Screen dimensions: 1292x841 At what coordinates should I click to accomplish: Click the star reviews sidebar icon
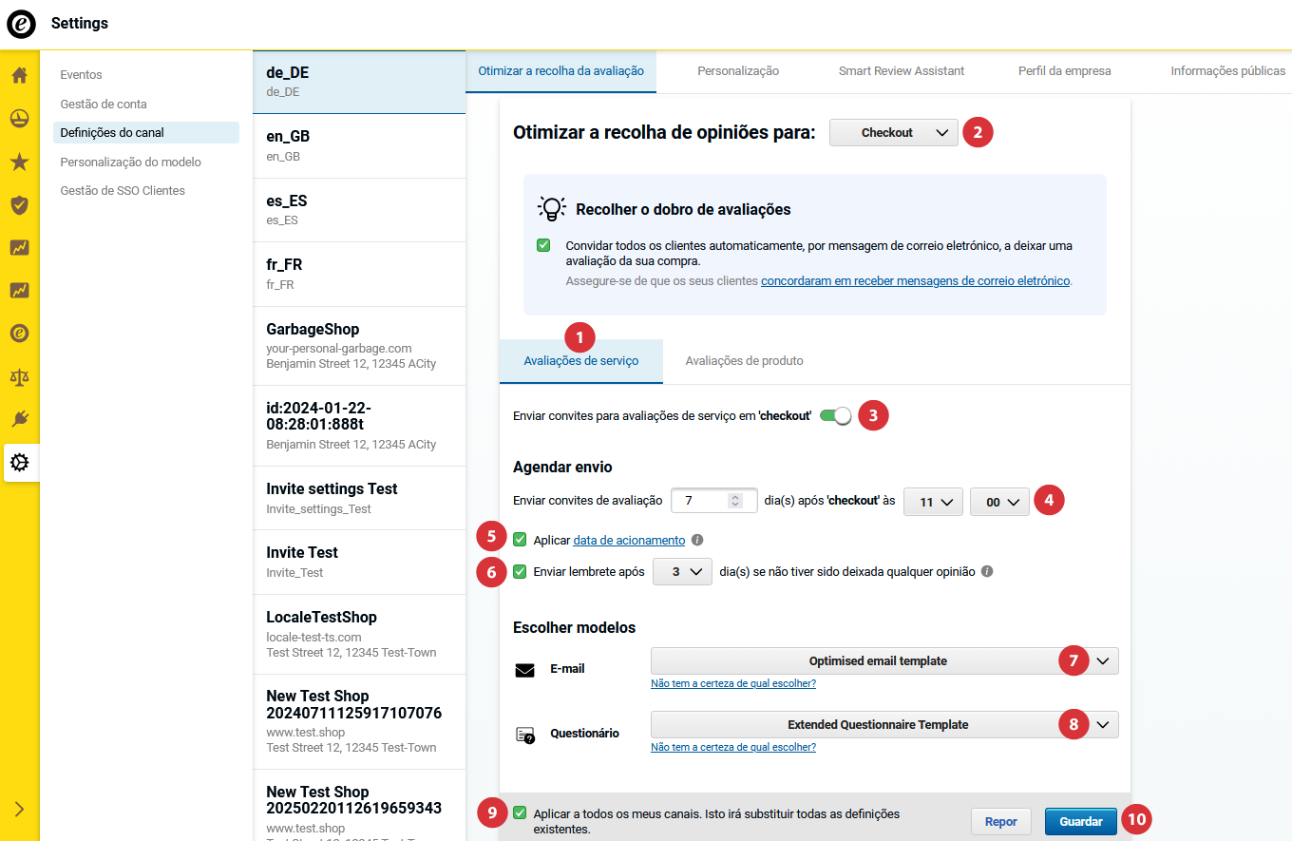tap(19, 162)
